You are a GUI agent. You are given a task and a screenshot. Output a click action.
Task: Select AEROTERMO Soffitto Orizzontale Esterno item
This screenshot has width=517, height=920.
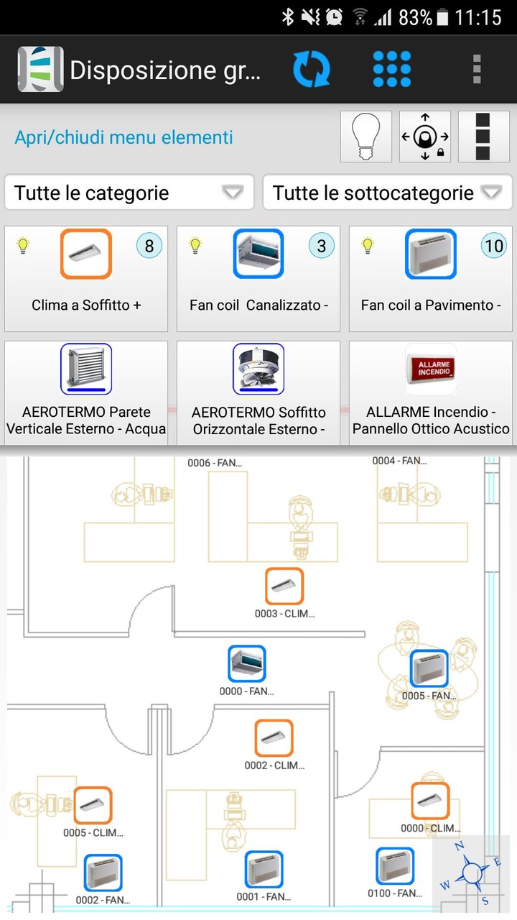(258, 392)
